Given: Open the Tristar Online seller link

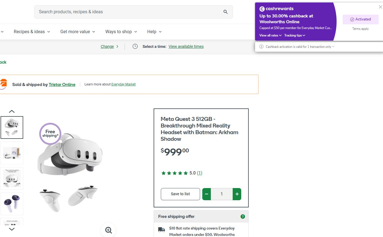Looking at the screenshot, I should [62, 85].
